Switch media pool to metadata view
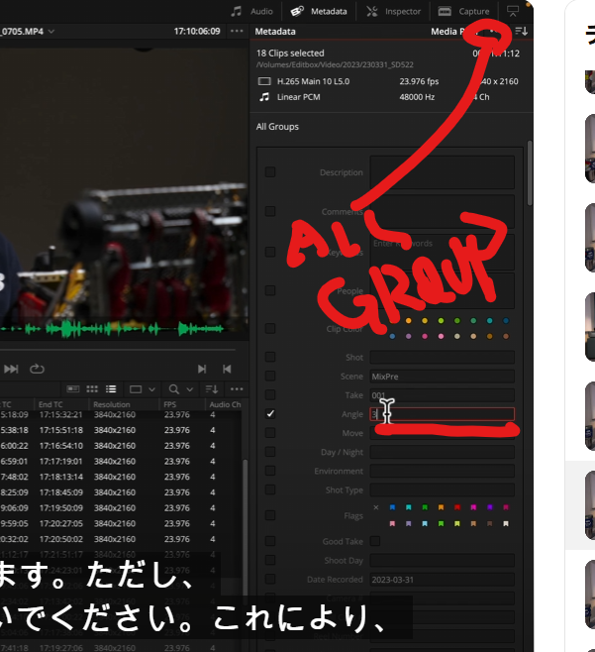 pos(73,388)
